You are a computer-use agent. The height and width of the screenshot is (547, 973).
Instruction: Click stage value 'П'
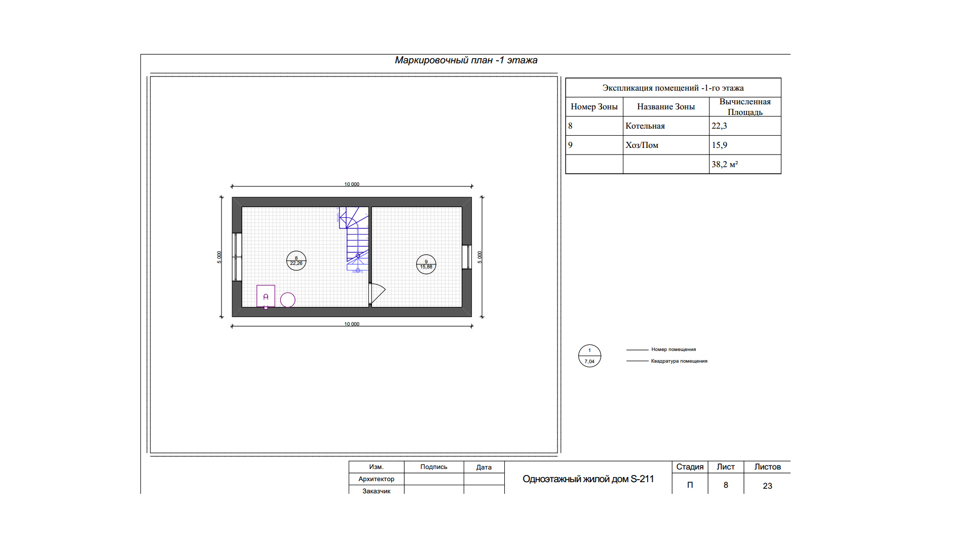[690, 485]
